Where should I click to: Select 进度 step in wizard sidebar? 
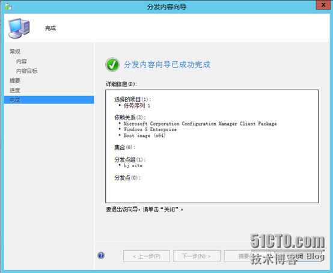(x=15, y=90)
